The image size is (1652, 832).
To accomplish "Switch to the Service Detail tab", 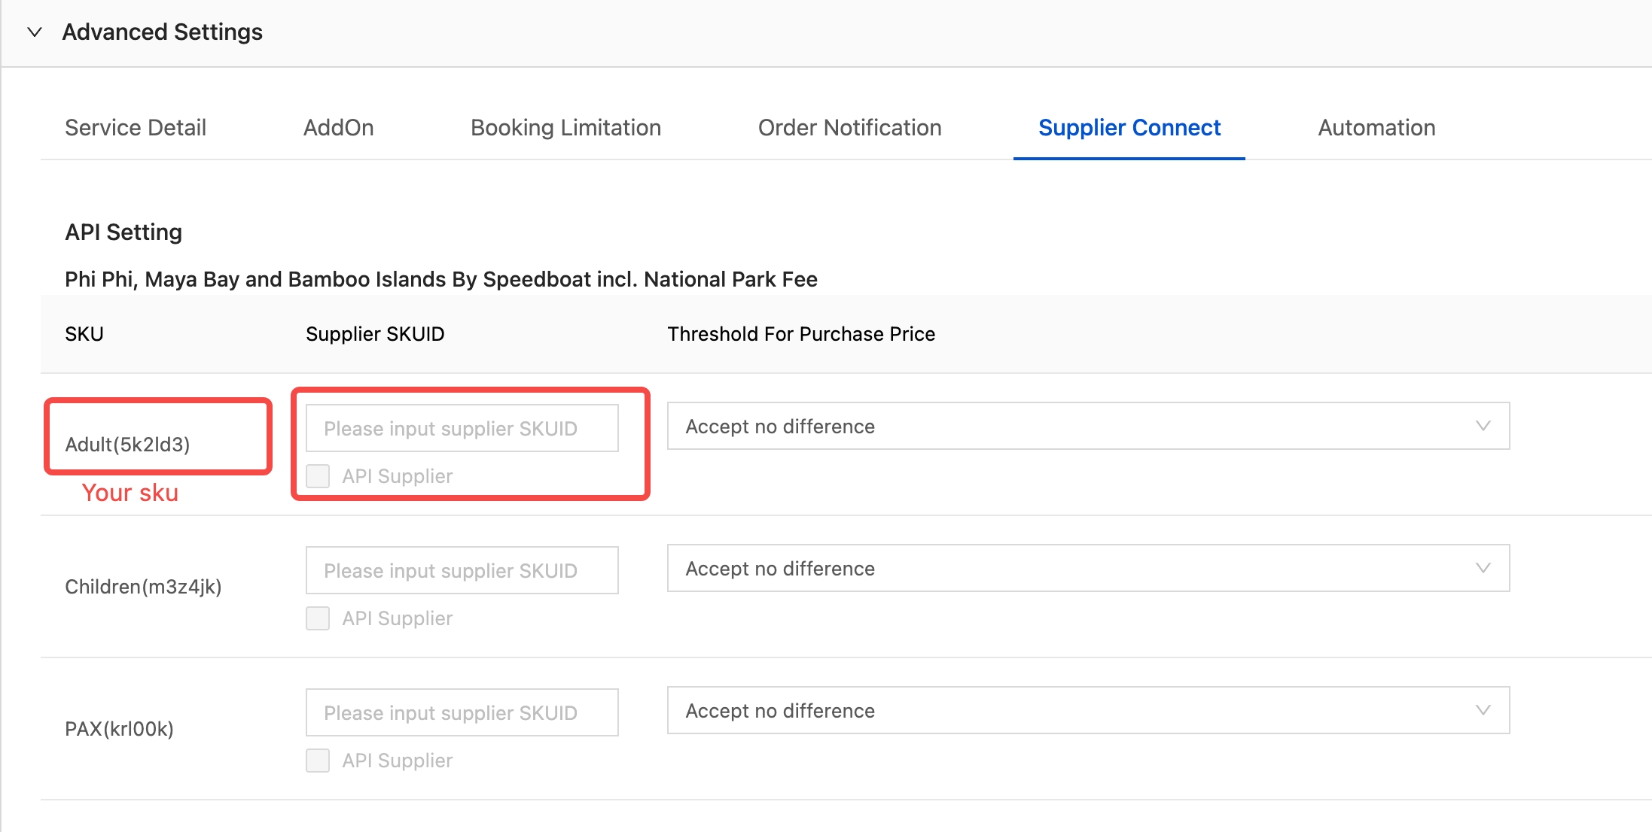I will tap(136, 128).
